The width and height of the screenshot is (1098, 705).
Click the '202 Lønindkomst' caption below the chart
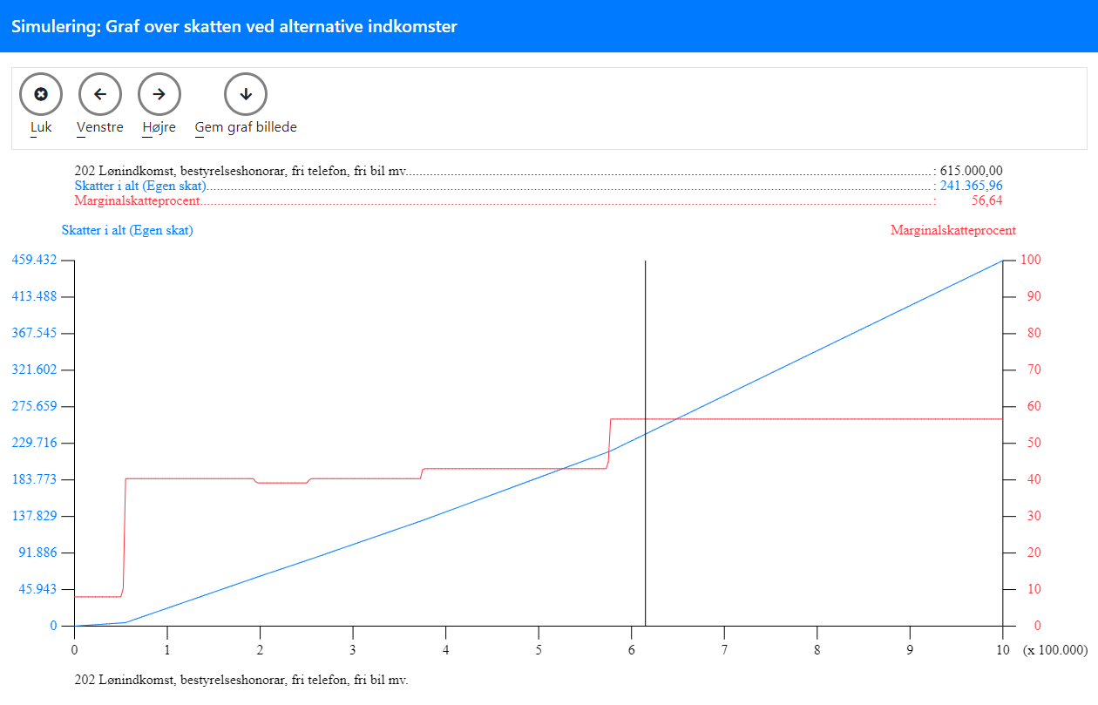[241, 680]
